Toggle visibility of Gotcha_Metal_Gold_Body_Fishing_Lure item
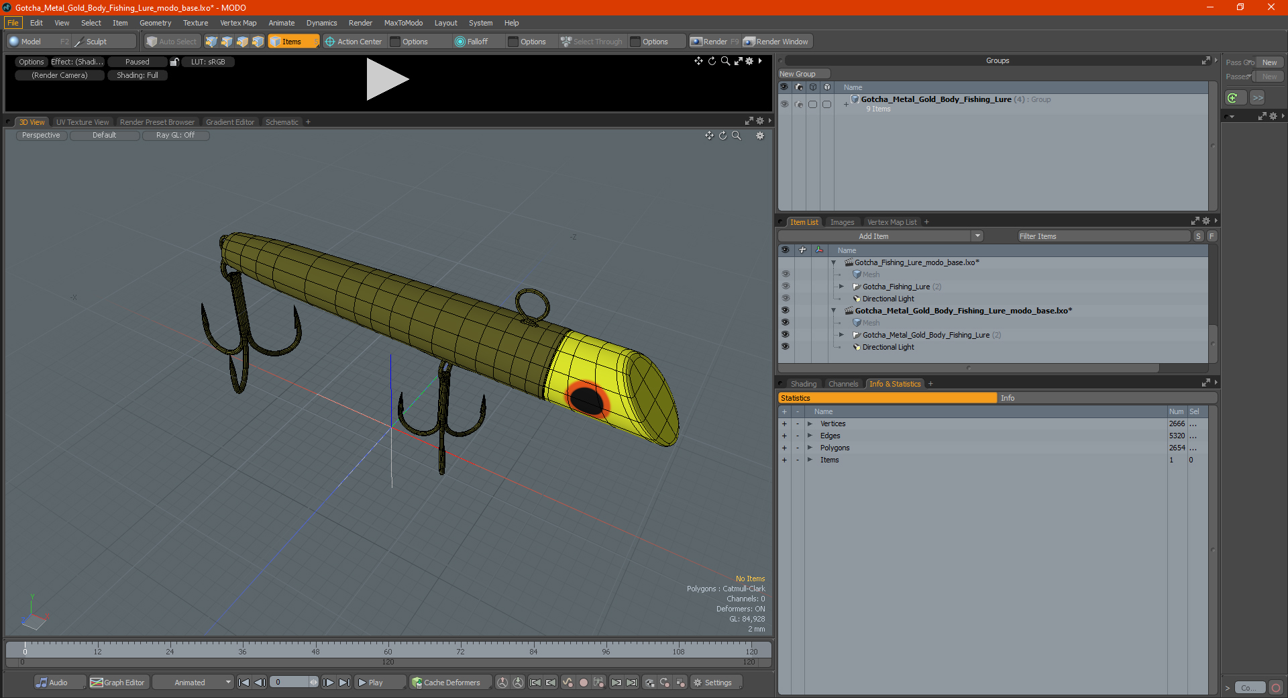 [785, 335]
